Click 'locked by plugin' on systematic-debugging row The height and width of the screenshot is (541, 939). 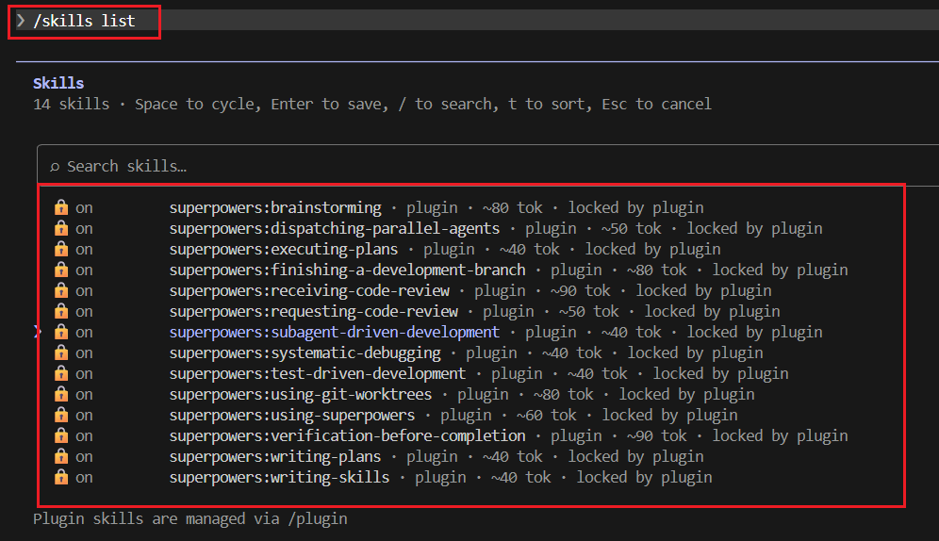tap(695, 353)
